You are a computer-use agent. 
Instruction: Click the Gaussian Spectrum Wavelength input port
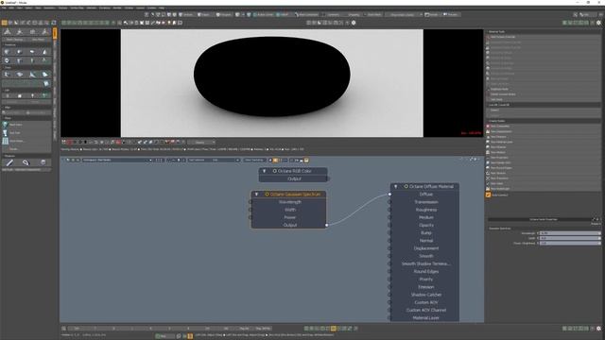pyautogui.click(x=250, y=202)
